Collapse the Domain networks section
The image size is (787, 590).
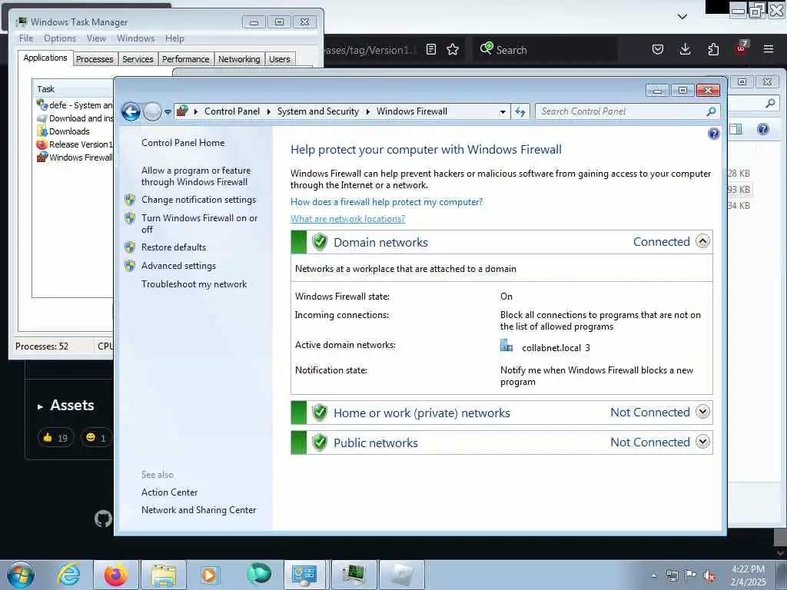tap(702, 241)
